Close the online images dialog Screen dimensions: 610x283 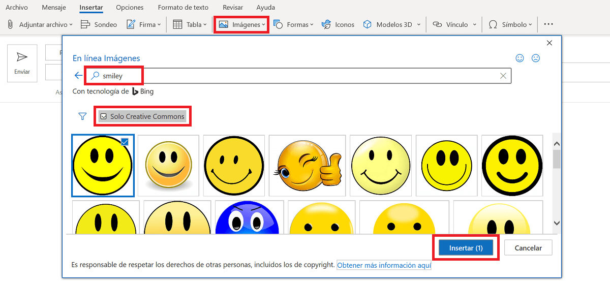click(x=549, y=43)
